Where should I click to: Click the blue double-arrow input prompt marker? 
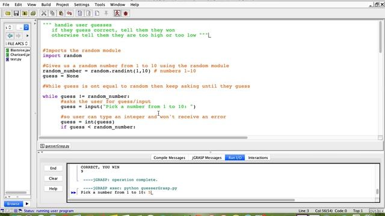[x=73, y=193]
